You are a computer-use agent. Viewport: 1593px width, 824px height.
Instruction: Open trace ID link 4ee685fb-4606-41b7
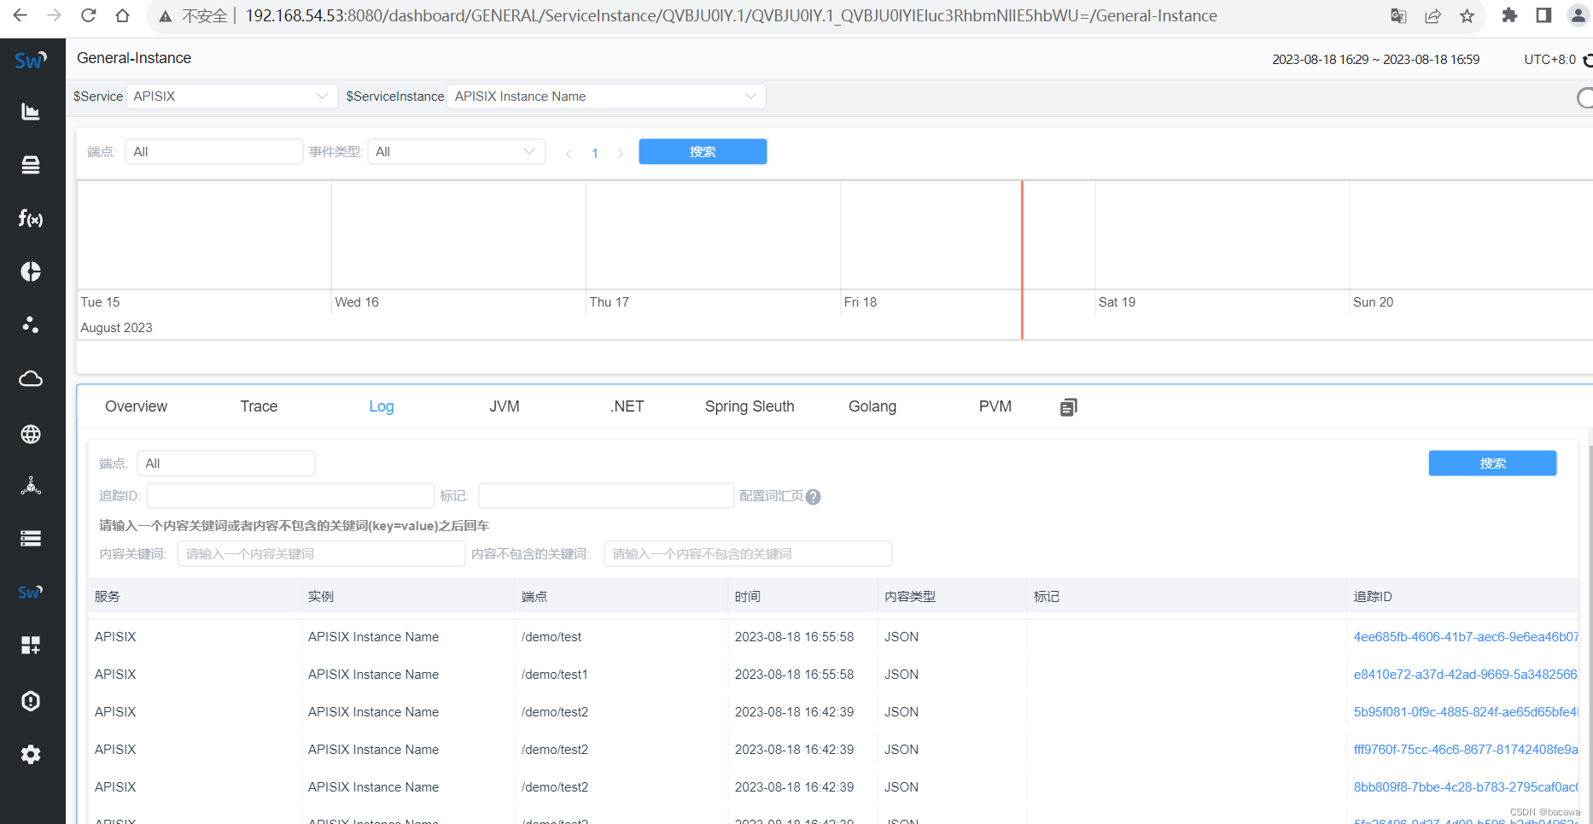click(x=1466, y=637)
